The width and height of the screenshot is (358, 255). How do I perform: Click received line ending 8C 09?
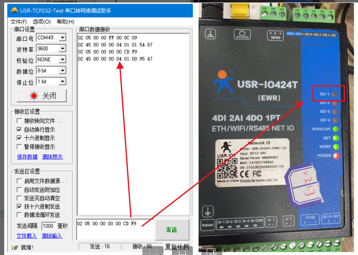click(x=108, y=38)
